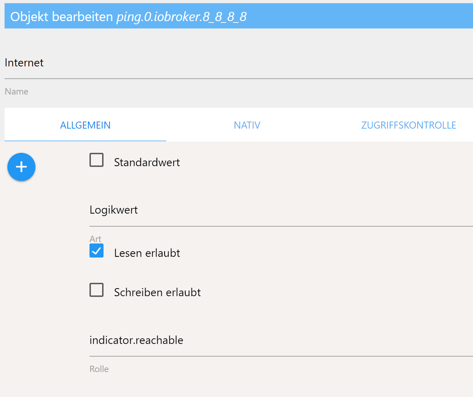This screenshot has width=473, height=397.
Task: Click the Lesen erlaubt label text
Action: point(147,253)
